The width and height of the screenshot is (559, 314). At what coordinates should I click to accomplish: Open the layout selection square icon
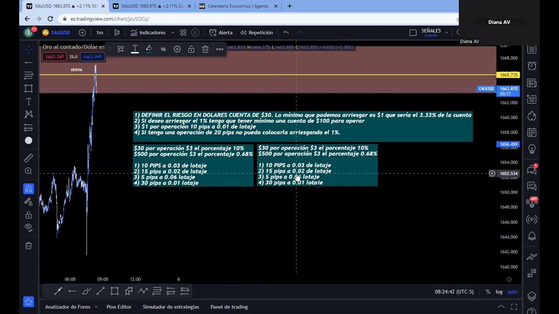(x=413, y=32)
